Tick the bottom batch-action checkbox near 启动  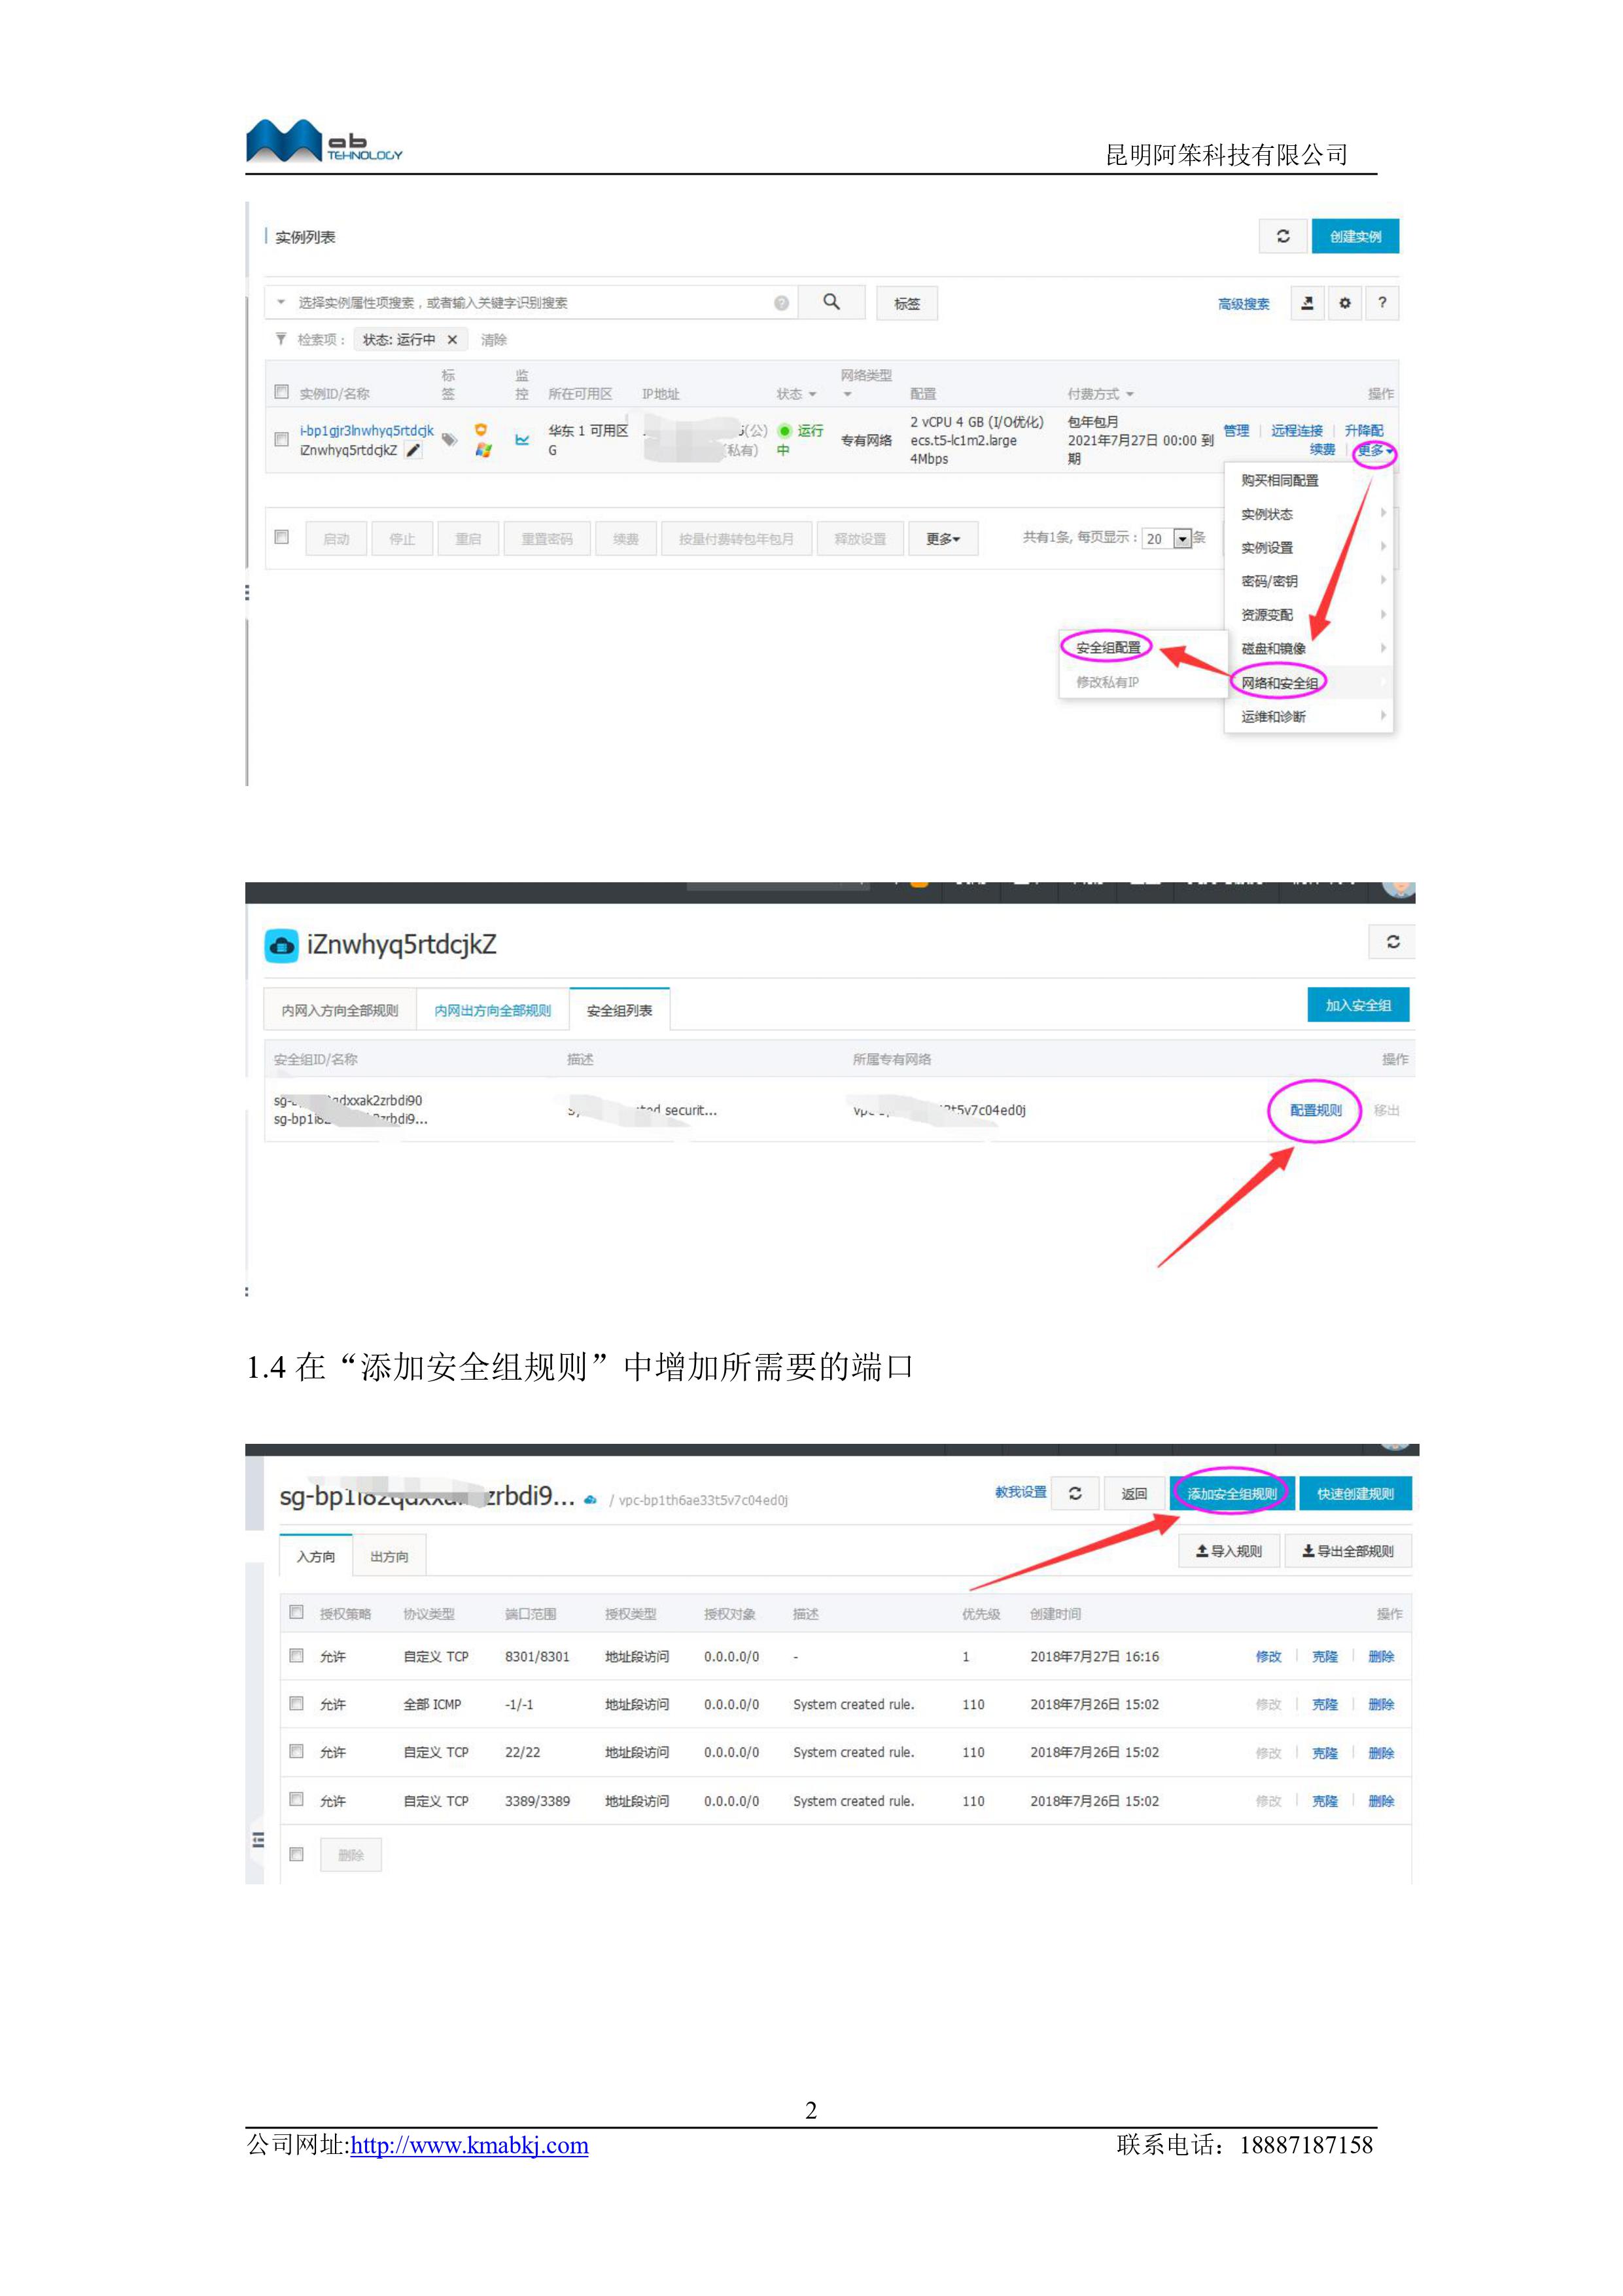coord(282,537)
